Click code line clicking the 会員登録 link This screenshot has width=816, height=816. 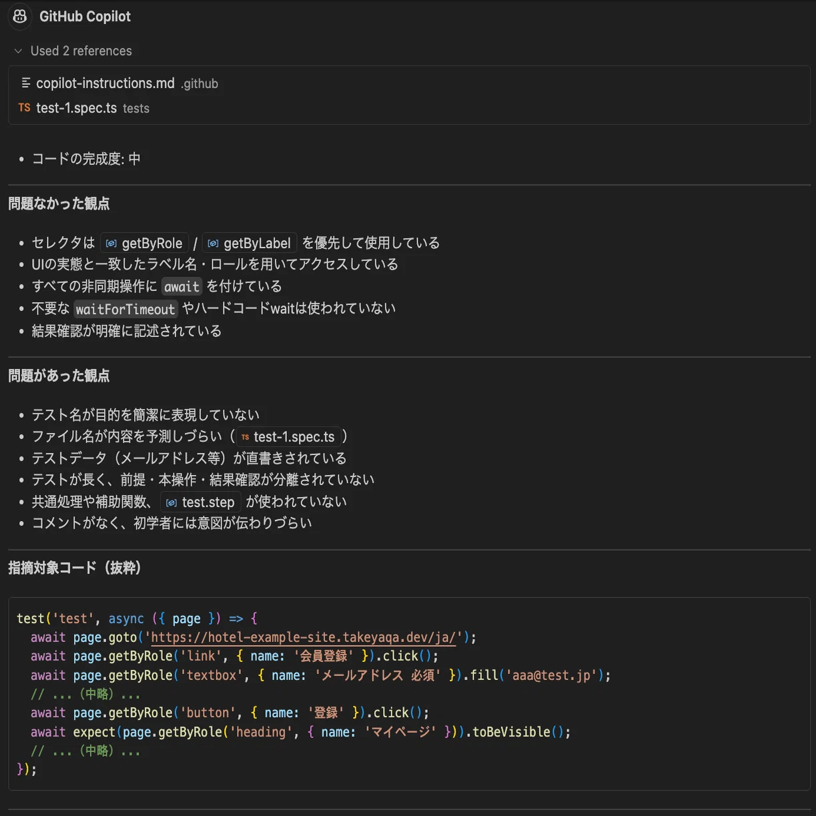coord(234,656)
